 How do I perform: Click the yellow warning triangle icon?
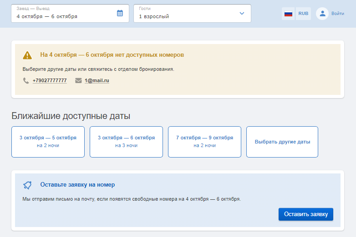pyautogui.click(x=27, y=55)
